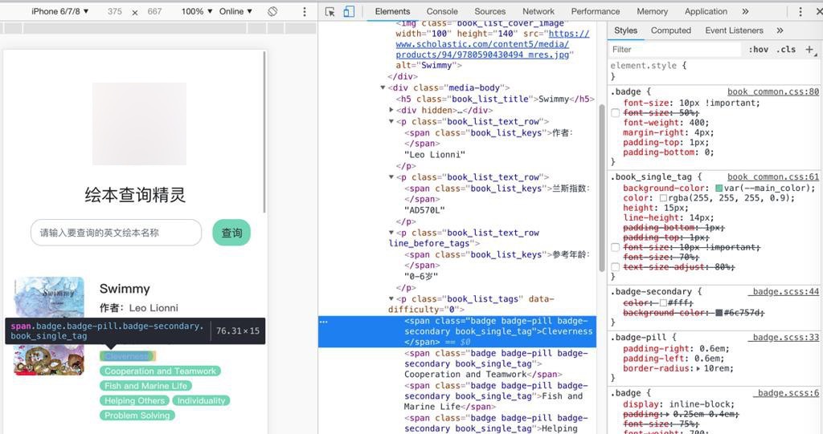This screenshot has width=823, height=434.
Task: Expand the padding 0.25em shorthand triangle
Action: (x=666, y=414)
